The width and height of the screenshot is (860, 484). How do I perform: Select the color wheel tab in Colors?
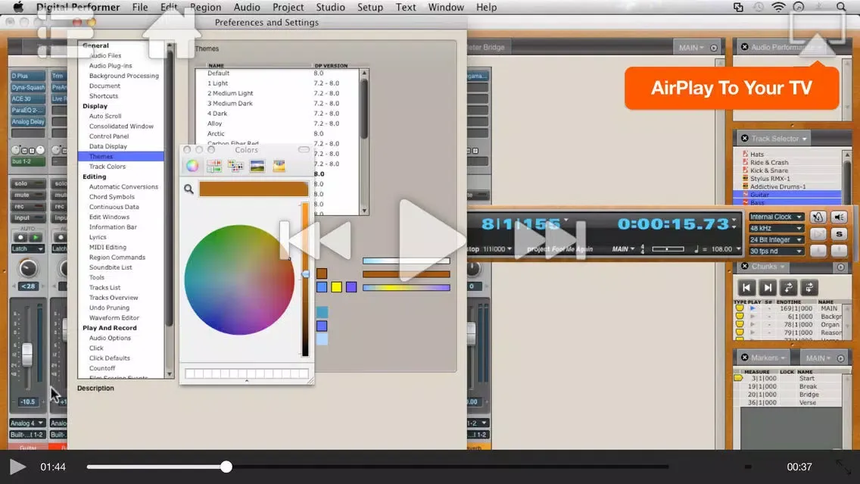point(192,166)
